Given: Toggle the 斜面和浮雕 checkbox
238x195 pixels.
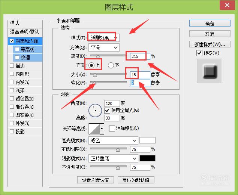Looking at the screenshot, I should (12, 41).
